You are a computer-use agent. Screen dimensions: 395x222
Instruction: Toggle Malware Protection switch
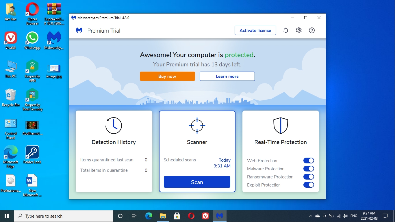[309, 169]
